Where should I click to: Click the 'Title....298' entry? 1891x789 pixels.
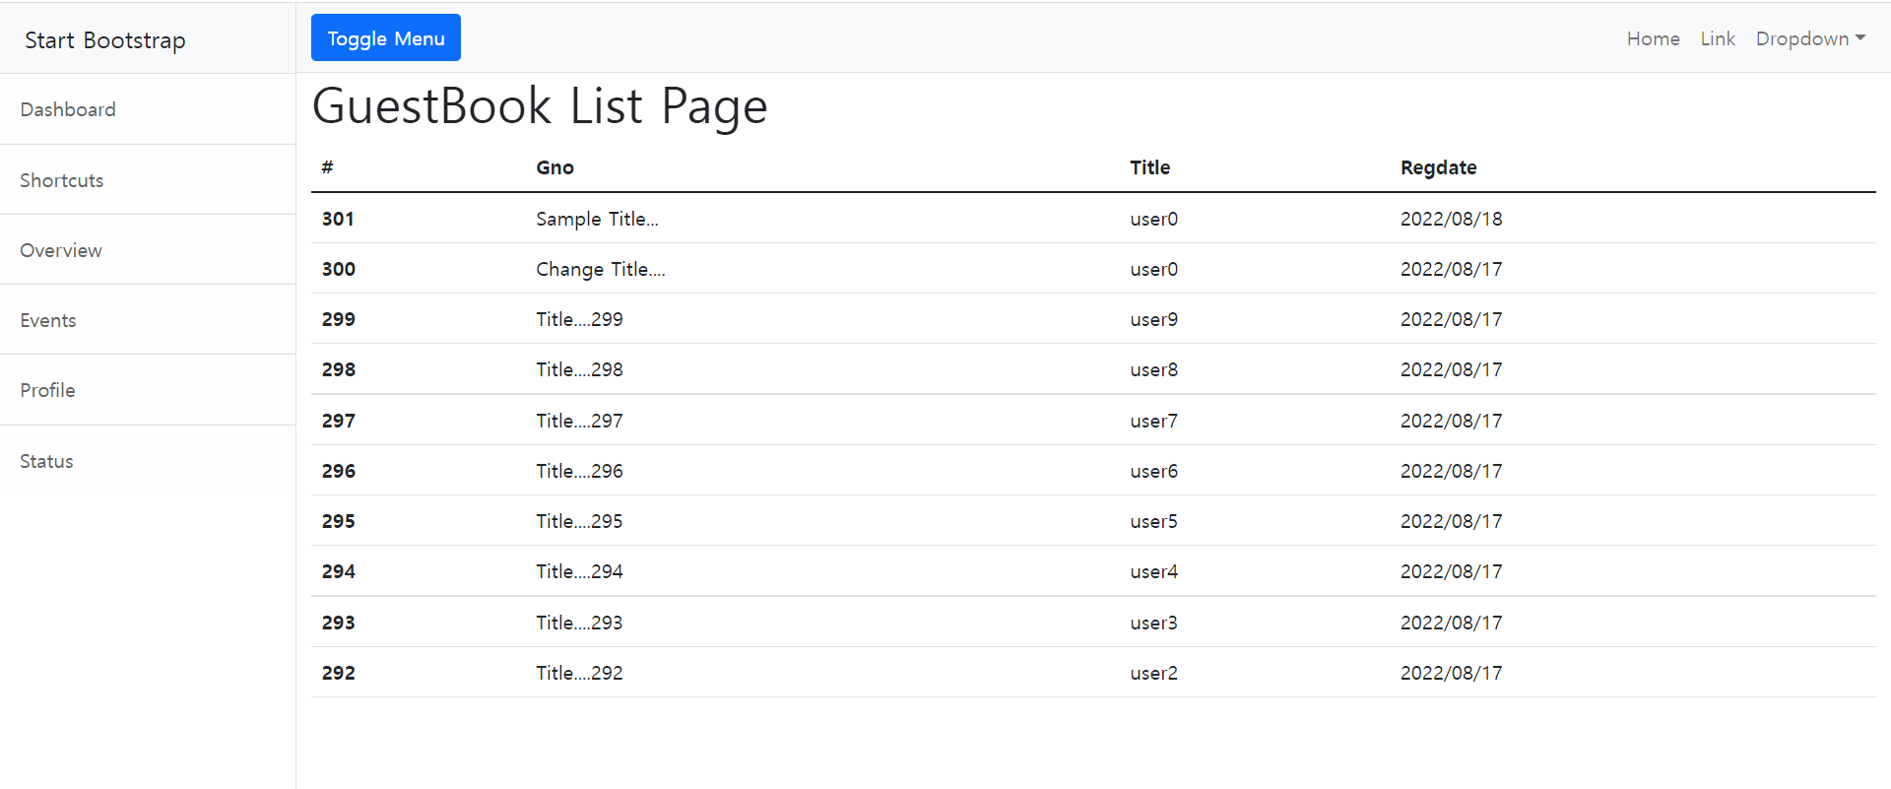[579, 369]
